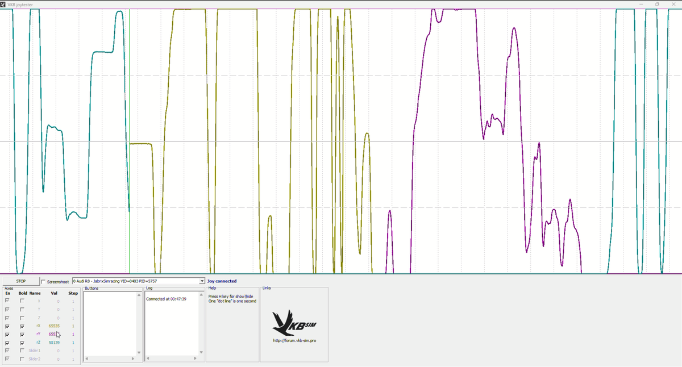Click Log panel scroll down arrow
The width and height of the screenshot is (682, 367).
(x=202, y=353)
